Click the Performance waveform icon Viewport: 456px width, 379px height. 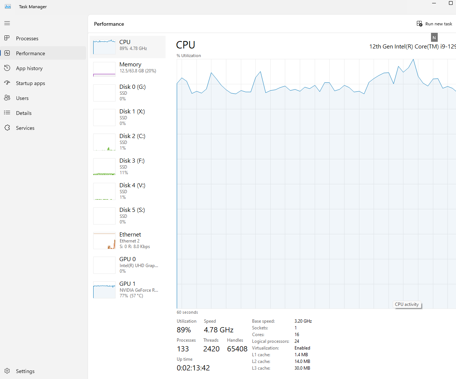pyautogui.click(x=7, y=53)
